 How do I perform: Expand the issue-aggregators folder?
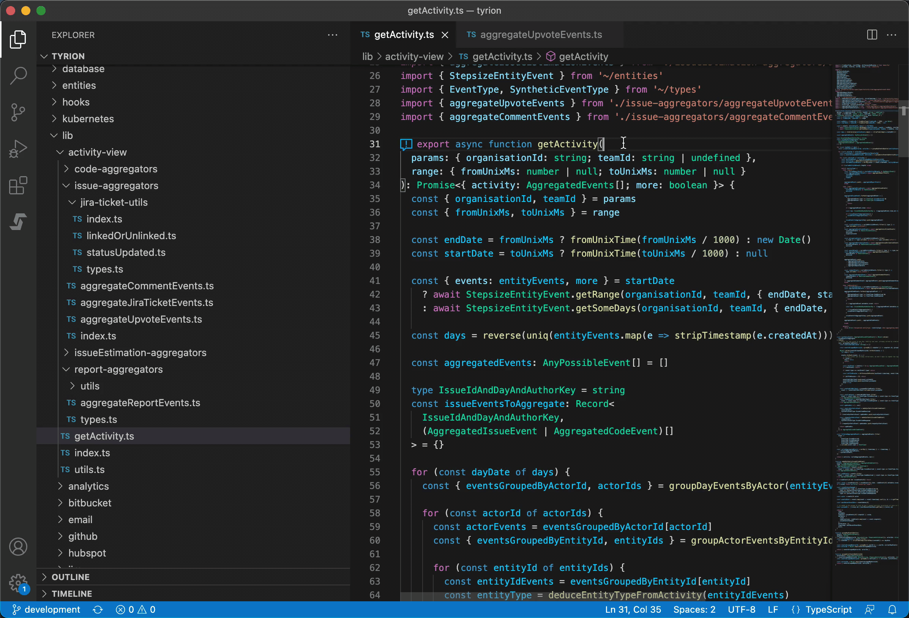coord(117,186)
